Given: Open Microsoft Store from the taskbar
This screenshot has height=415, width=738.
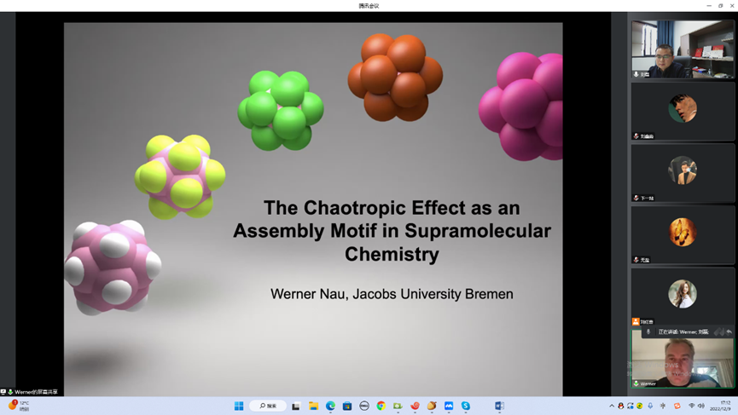Looking at the screenshot, I should pyautogui.click(x=347, y=406).
